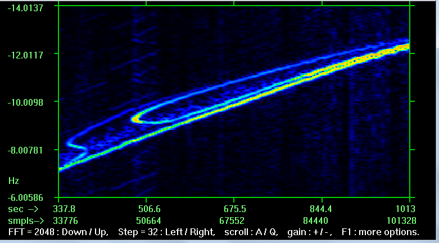This screenshot has width=439, height=243.
Task: Click the 'F1 : more options.' text
Action: (381, 232)
